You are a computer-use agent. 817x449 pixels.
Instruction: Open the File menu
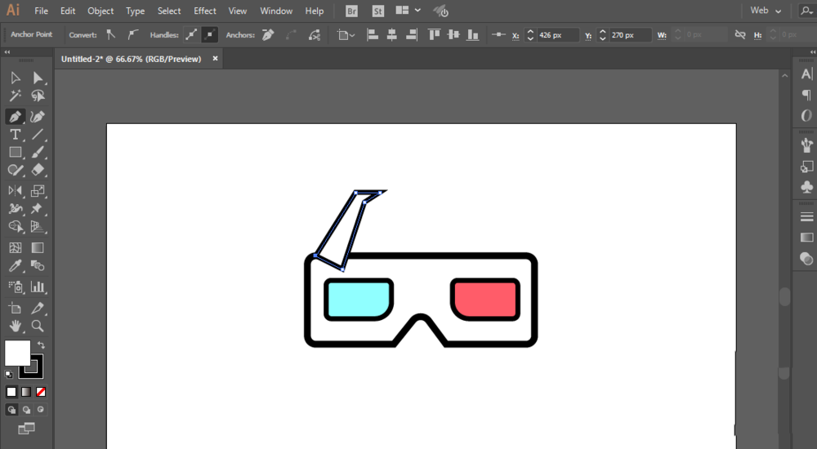pos(41,11)
